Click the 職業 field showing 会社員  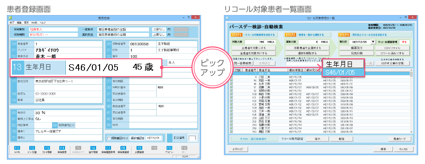(68, 100)
